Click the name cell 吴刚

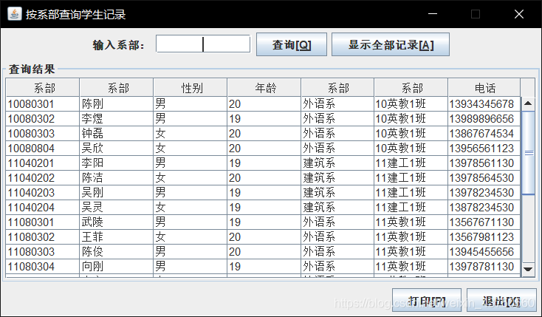(117, 193)
